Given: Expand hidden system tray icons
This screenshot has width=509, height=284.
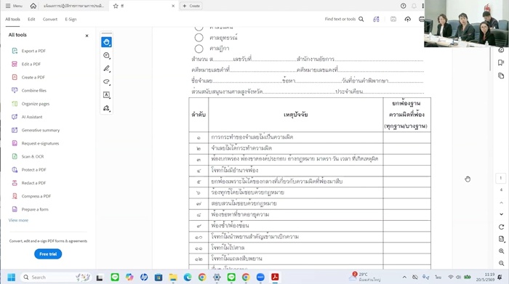Looking at the screenshot, I should [x=404, y=277].
